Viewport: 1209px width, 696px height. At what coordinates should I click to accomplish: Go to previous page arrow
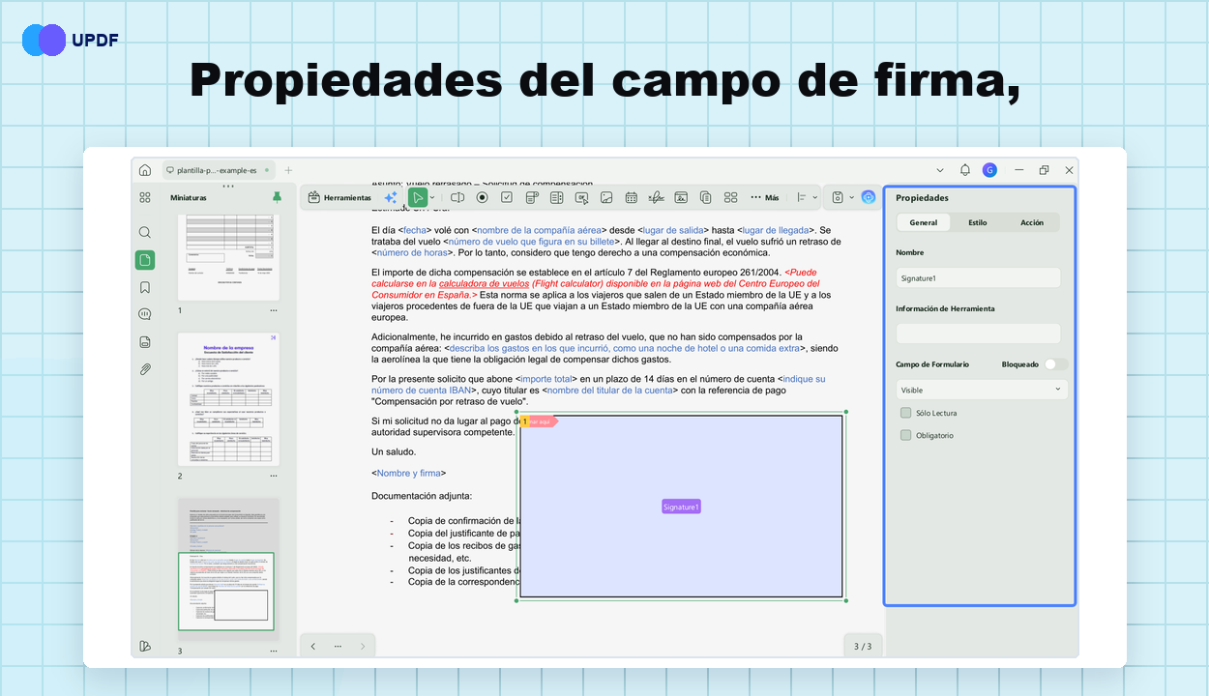tap(312, 646)
